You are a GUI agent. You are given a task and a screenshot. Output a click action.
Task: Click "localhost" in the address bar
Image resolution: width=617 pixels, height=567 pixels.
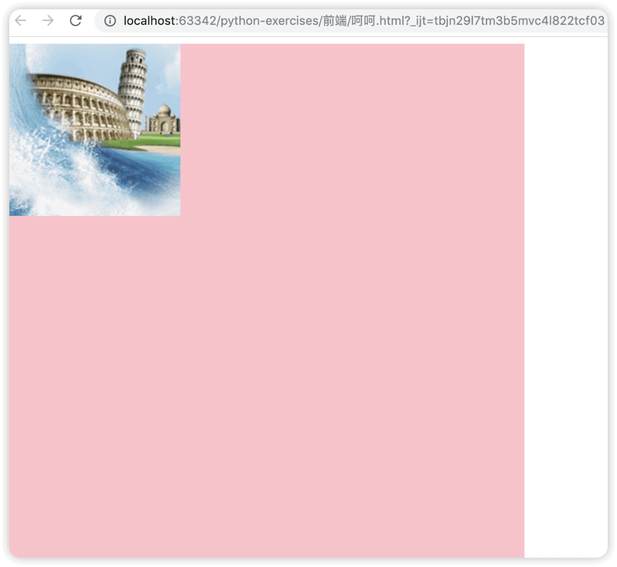tap(149, 21)
